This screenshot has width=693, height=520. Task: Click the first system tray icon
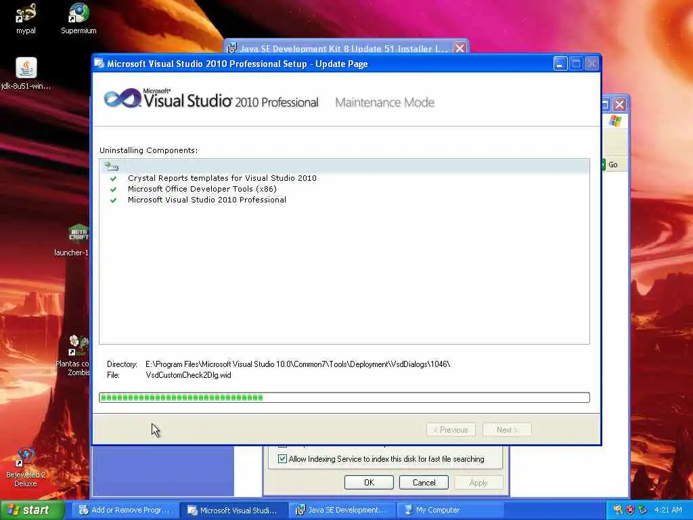618,511
